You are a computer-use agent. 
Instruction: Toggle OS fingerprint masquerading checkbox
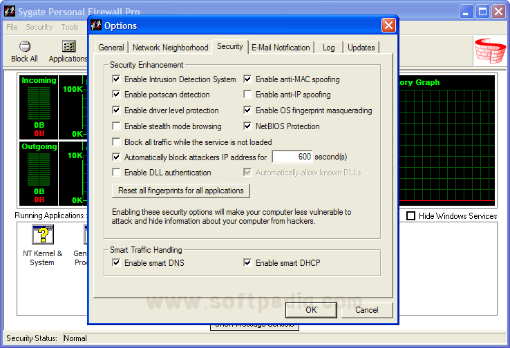(247, 110)
